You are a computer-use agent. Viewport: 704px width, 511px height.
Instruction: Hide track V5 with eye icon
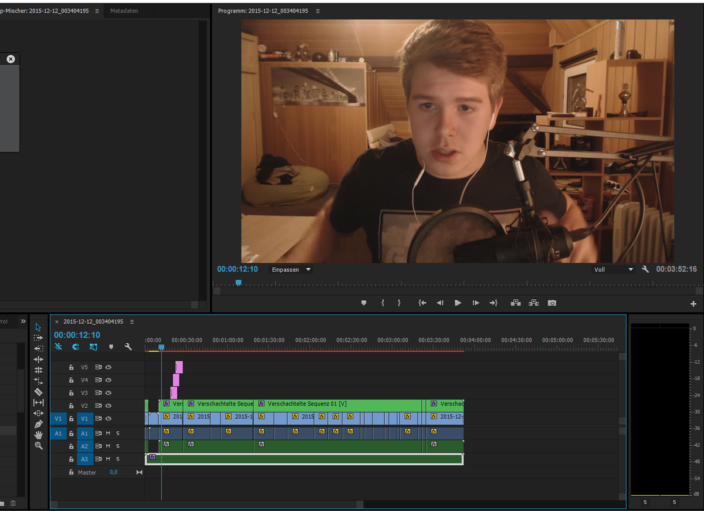pos(109,367)
